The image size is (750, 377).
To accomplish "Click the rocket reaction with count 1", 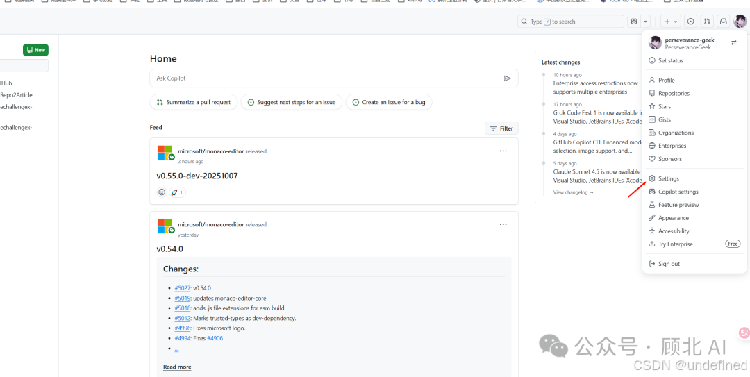I will pyautogui.click(x=177, y=192).
